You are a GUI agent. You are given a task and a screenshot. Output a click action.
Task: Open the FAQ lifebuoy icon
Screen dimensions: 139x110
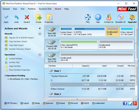tap(88, 17)
